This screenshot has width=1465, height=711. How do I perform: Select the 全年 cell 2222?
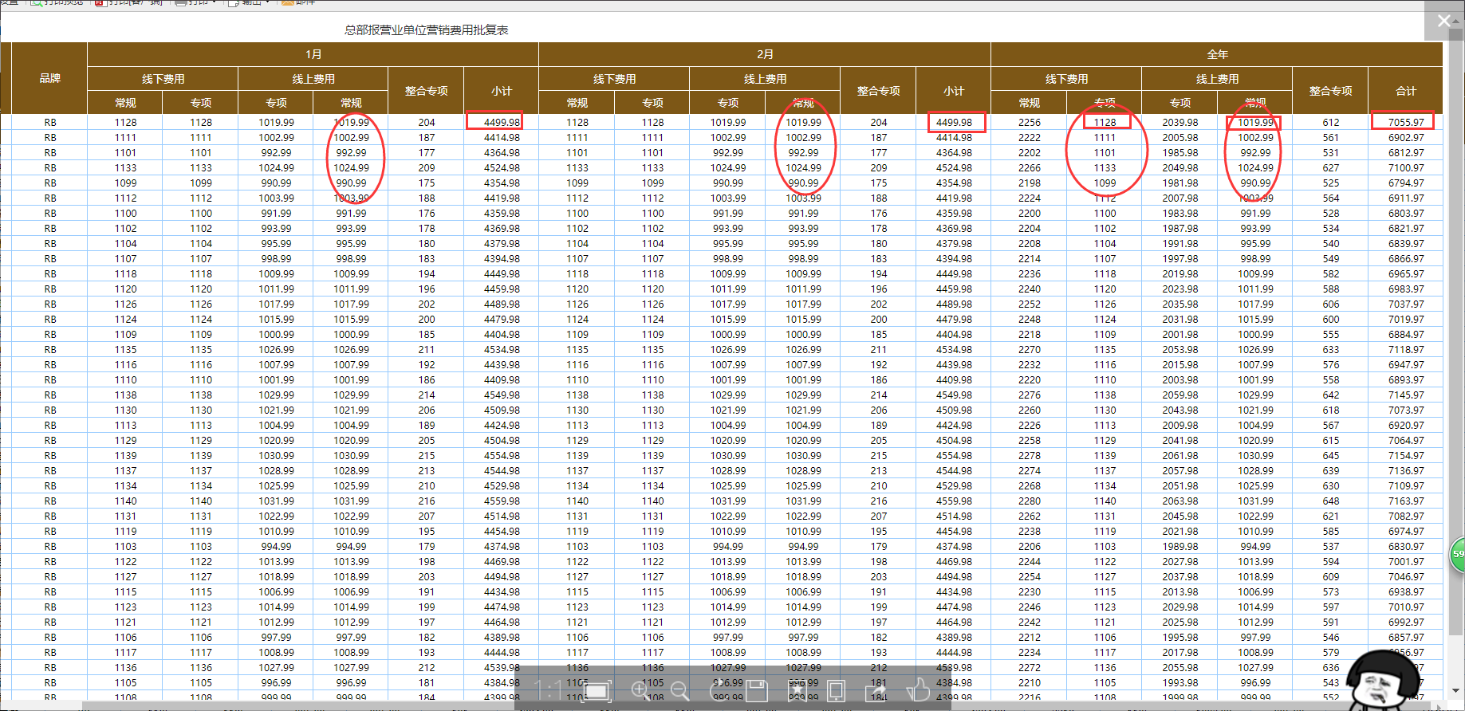coord(1029,138)
